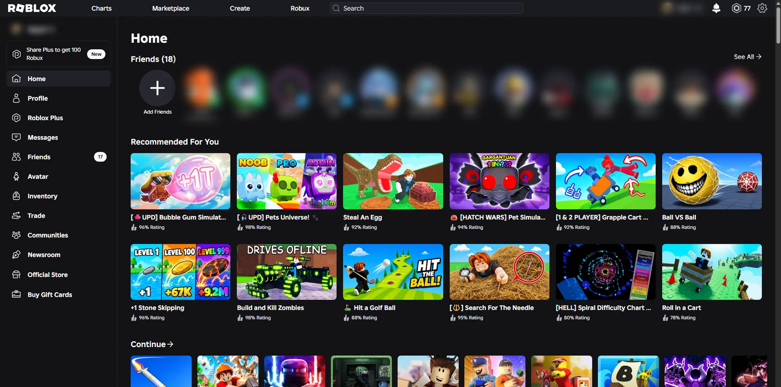Click Ball VS Ball title text
Image resolution: width=781 pixels, height=387 pixels.
pyautogui.click(x=679, y=217)
